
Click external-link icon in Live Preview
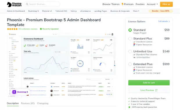(x=156, y=90)
